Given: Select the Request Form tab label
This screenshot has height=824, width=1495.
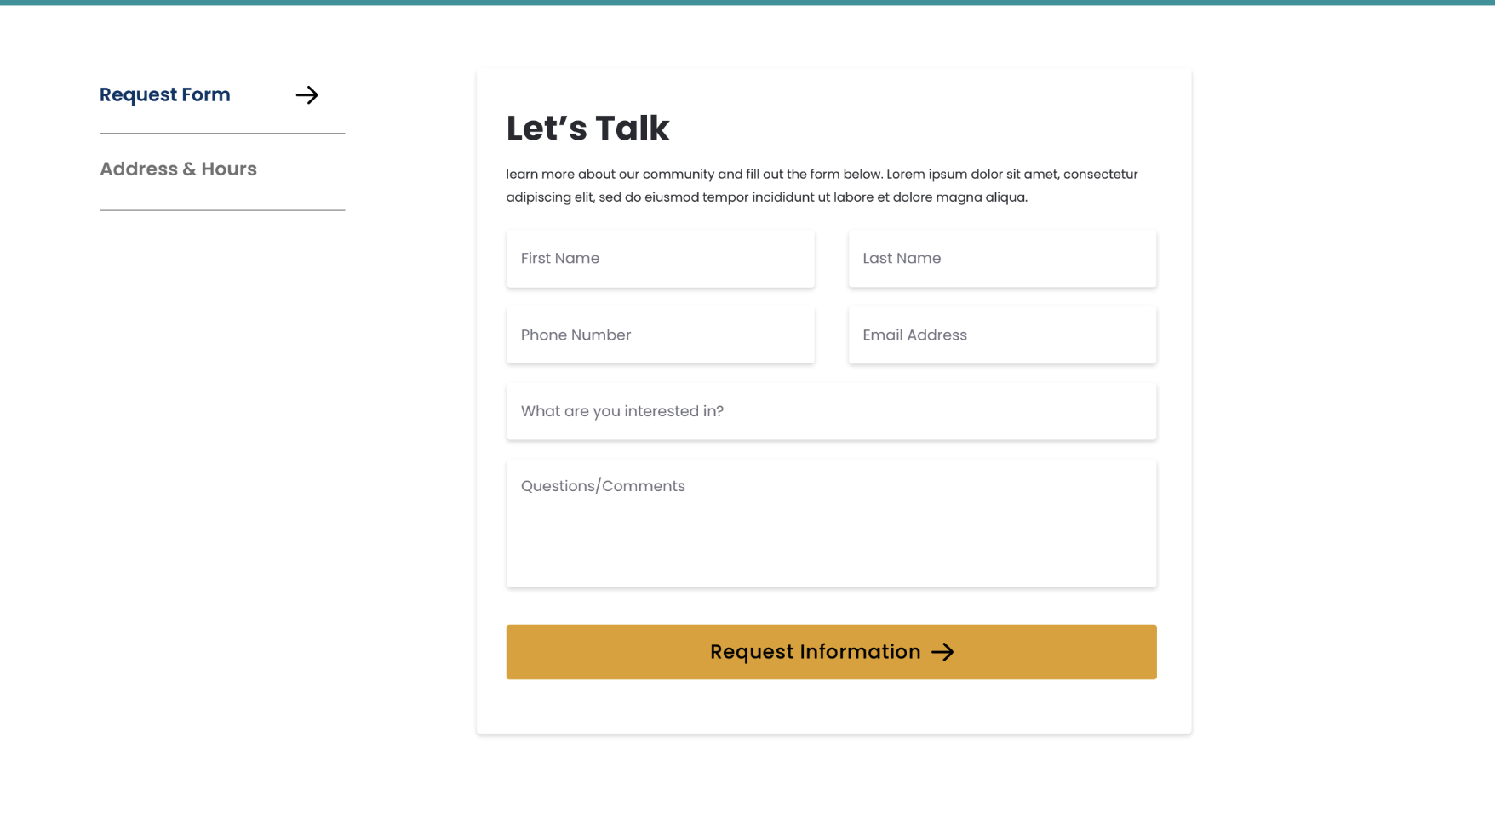Looking at the screenshot, I should (x=165, y=95).
